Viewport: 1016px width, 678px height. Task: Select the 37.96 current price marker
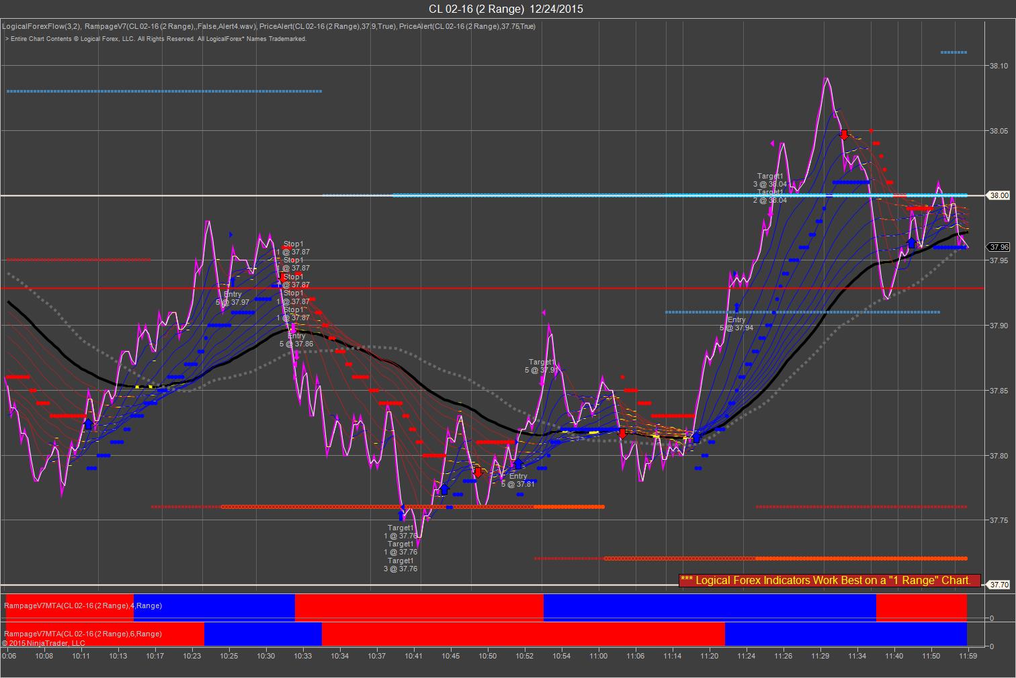pos(998,247)
